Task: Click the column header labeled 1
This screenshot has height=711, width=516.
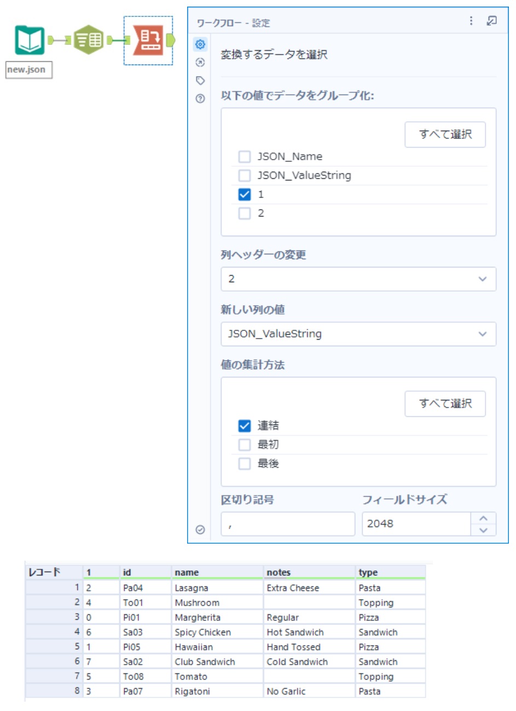Action: click(x=101, y=572)
